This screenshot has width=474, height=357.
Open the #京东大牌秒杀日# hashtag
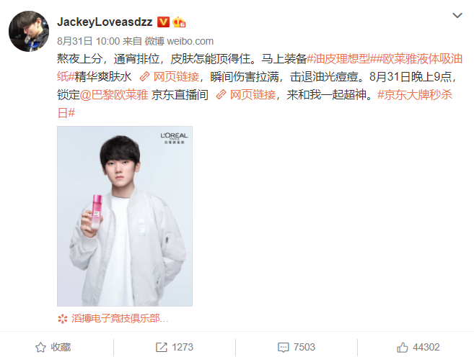[x=255, y=104]
